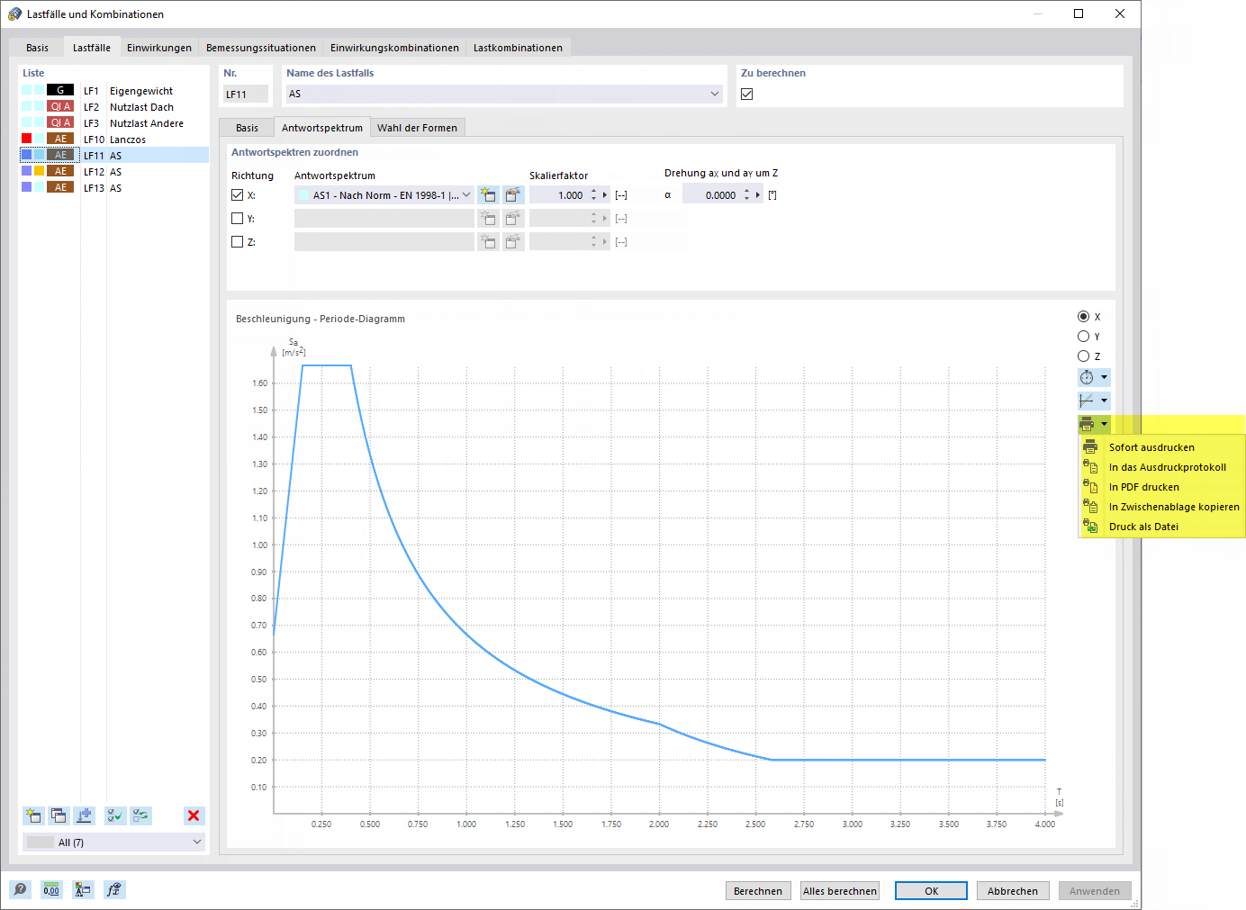Click the formula fx icon at bottom
Screen dimensions: 1246x910
click(x=114, y=889)
